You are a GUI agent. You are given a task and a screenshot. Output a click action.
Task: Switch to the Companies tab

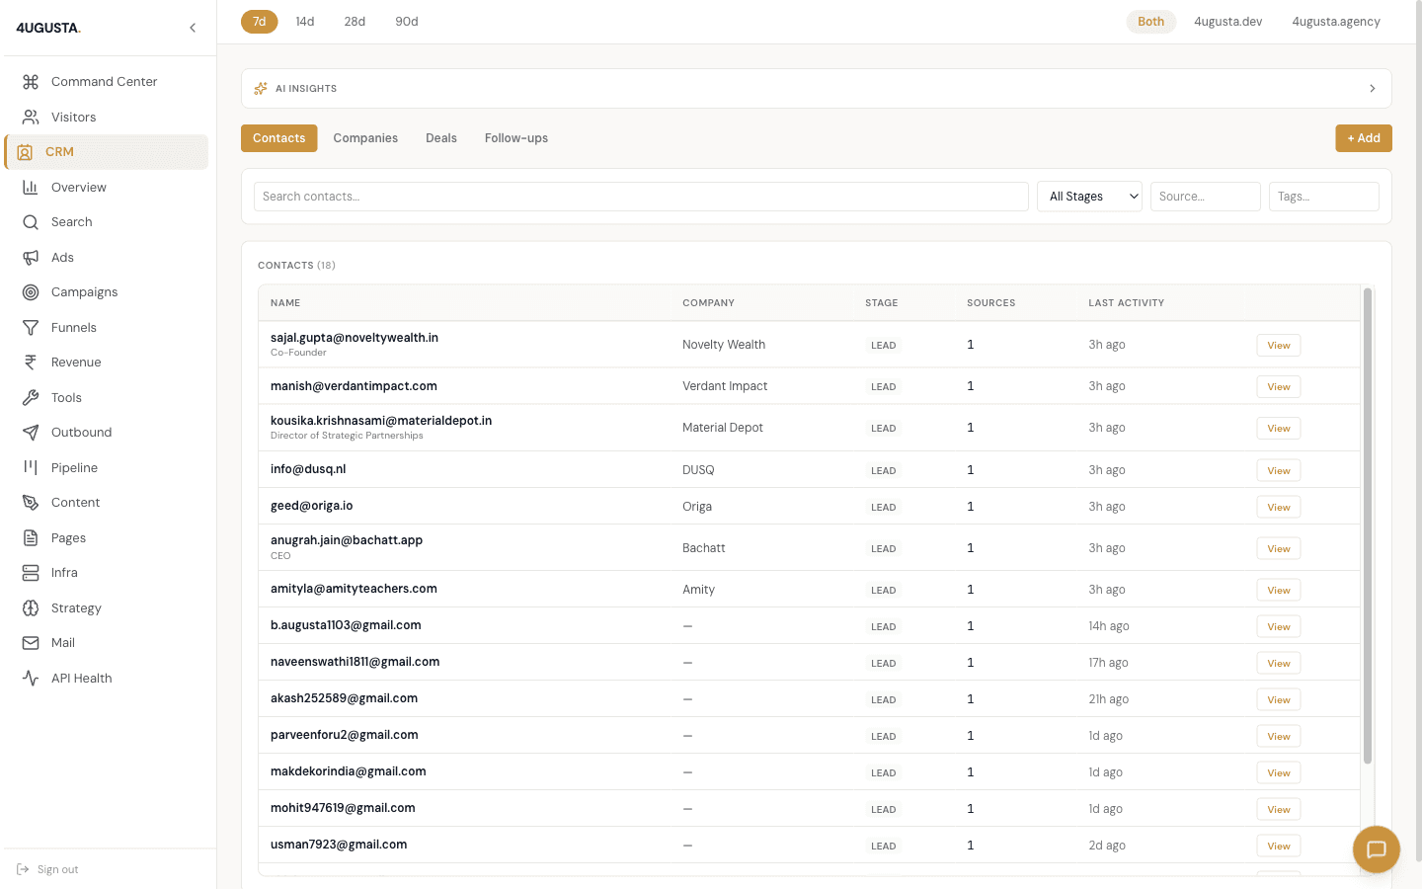pos(365,138)
